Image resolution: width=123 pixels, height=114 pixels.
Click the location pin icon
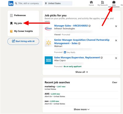click(x=46, y=3)
